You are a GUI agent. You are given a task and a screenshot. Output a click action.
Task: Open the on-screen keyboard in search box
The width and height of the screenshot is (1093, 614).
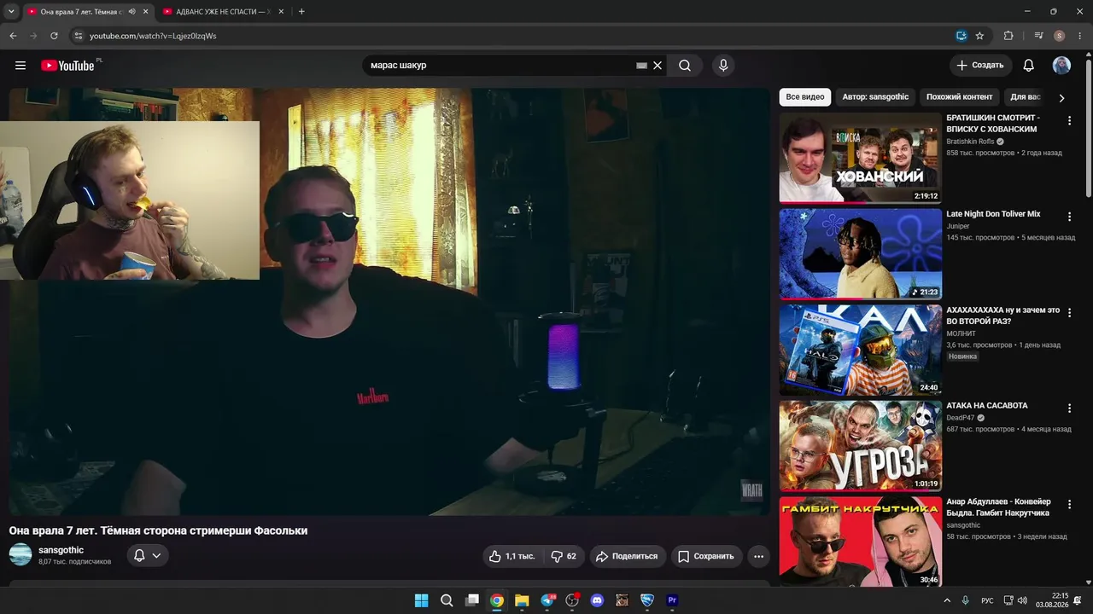coord(641,66)
